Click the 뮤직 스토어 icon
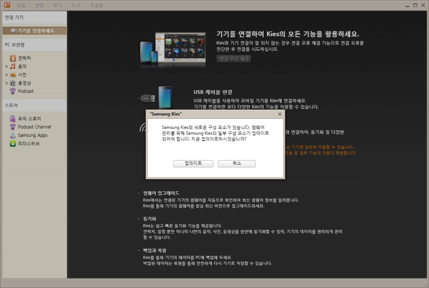The height and width of the screenshot is (288, 429). (x=13, y=119)
